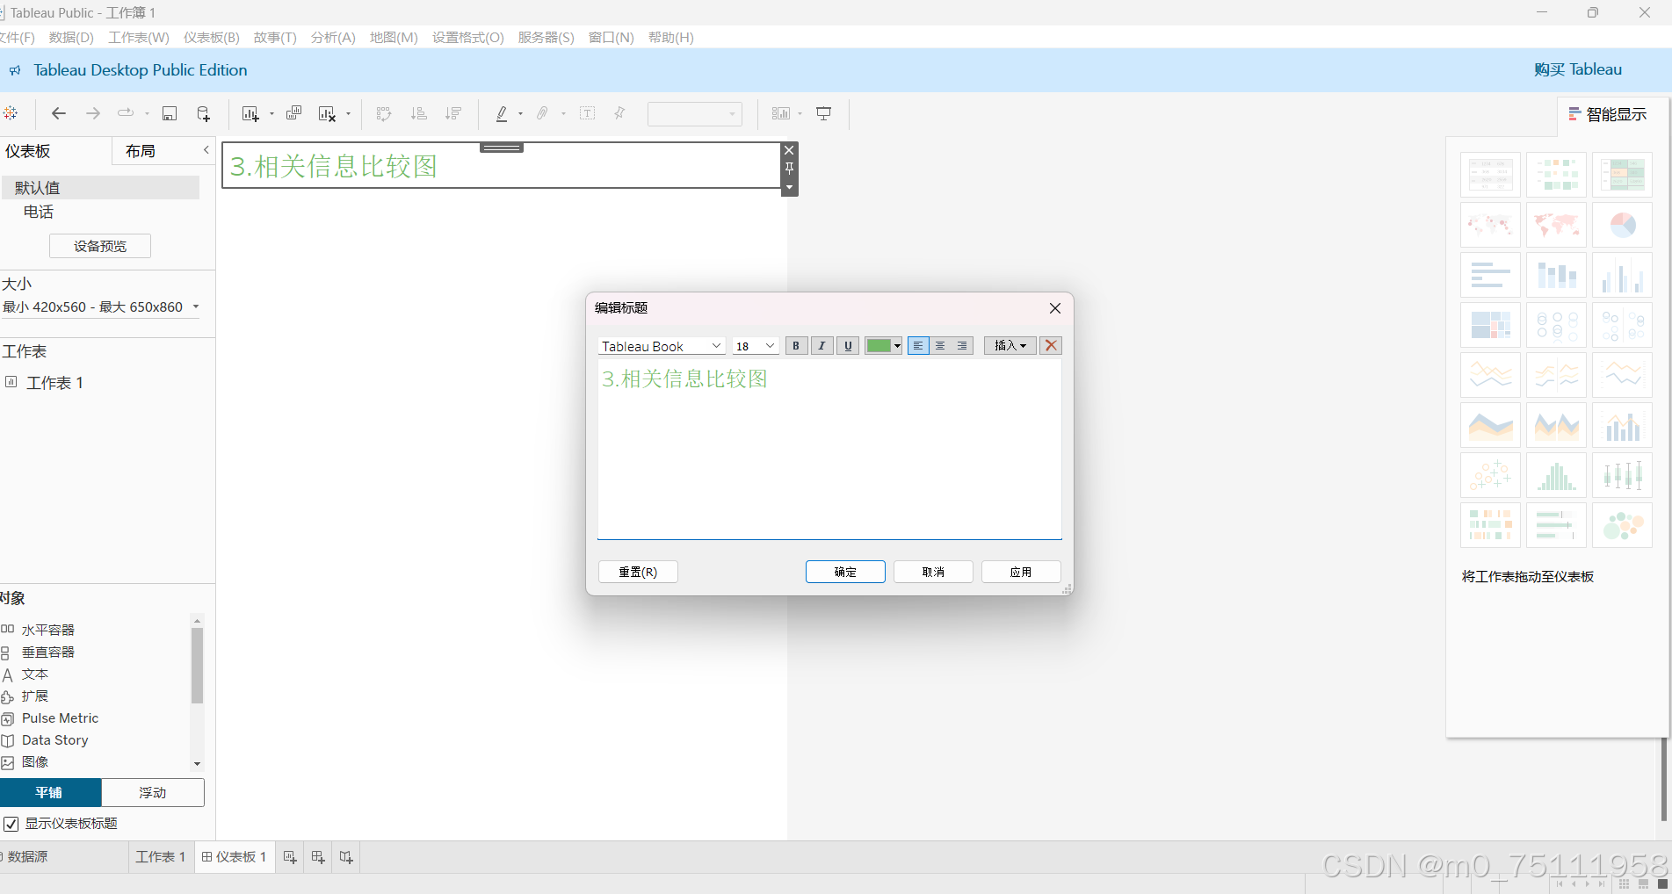This screenshot has width=1672, height=894.
Task: Open the font size 18 dropdown
Action: pos(756,346)
